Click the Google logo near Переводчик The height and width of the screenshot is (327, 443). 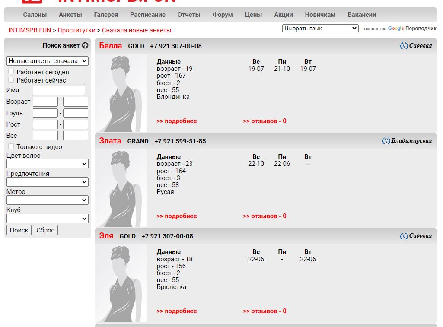coord(395,29)
